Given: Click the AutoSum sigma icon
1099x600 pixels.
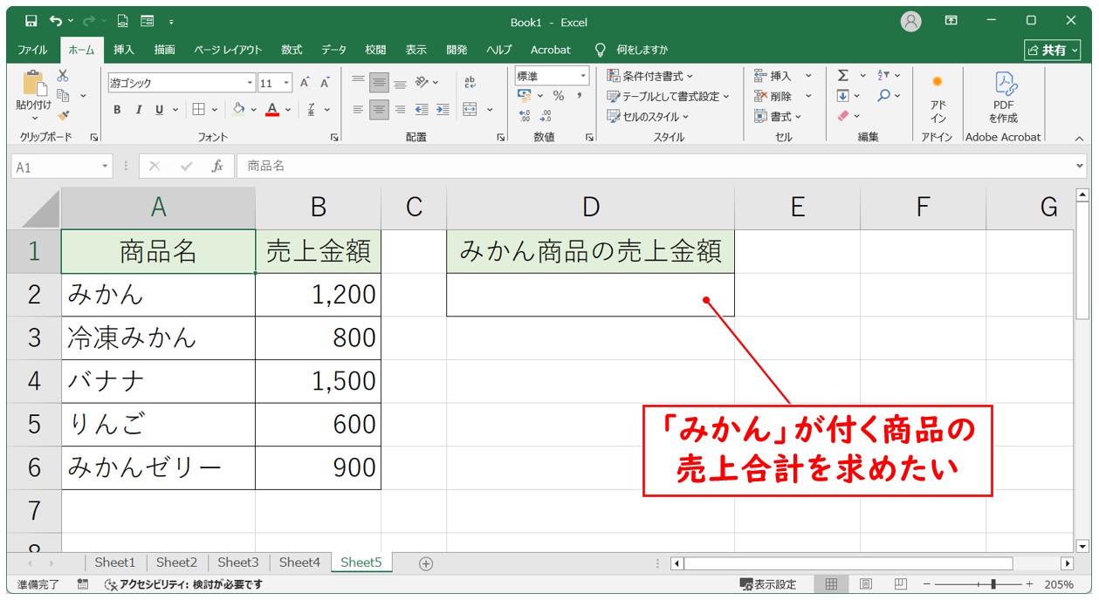Looking at the screenshot, I should 842,76.
